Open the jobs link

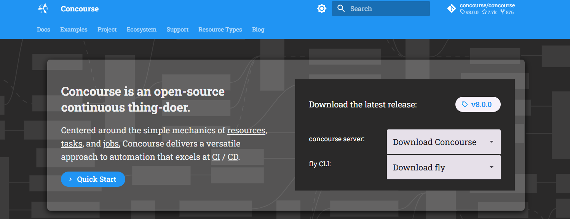[x=110, y=144]
